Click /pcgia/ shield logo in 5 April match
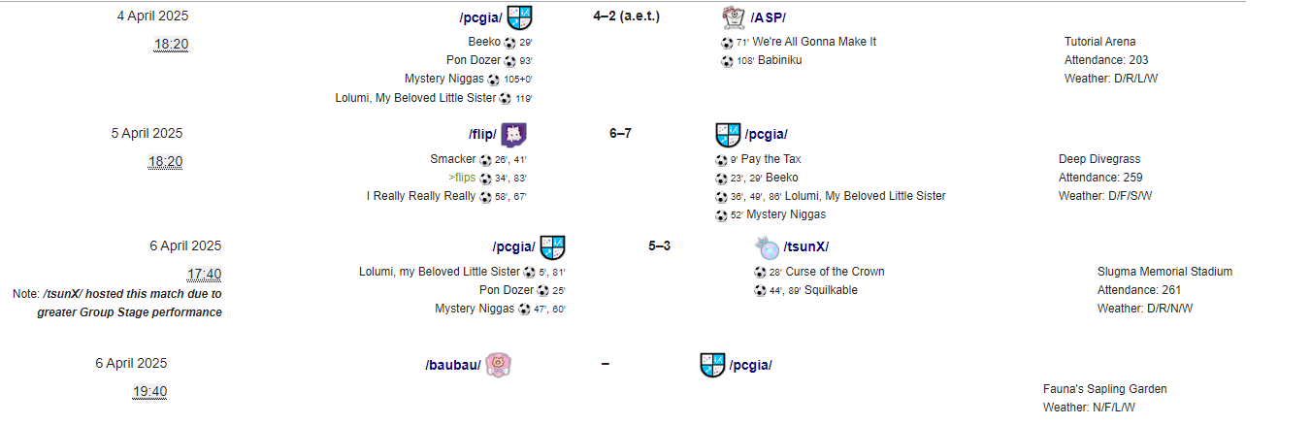 728,135
